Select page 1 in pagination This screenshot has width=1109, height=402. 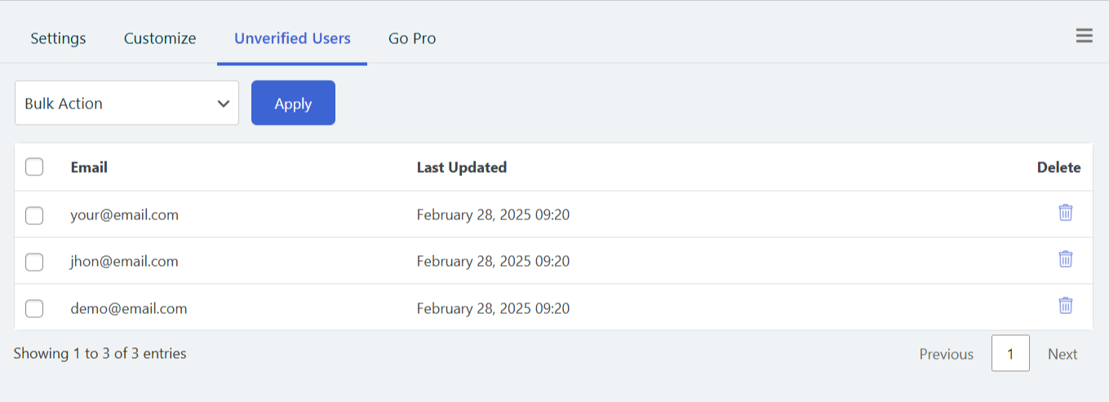click(1010, 353)
